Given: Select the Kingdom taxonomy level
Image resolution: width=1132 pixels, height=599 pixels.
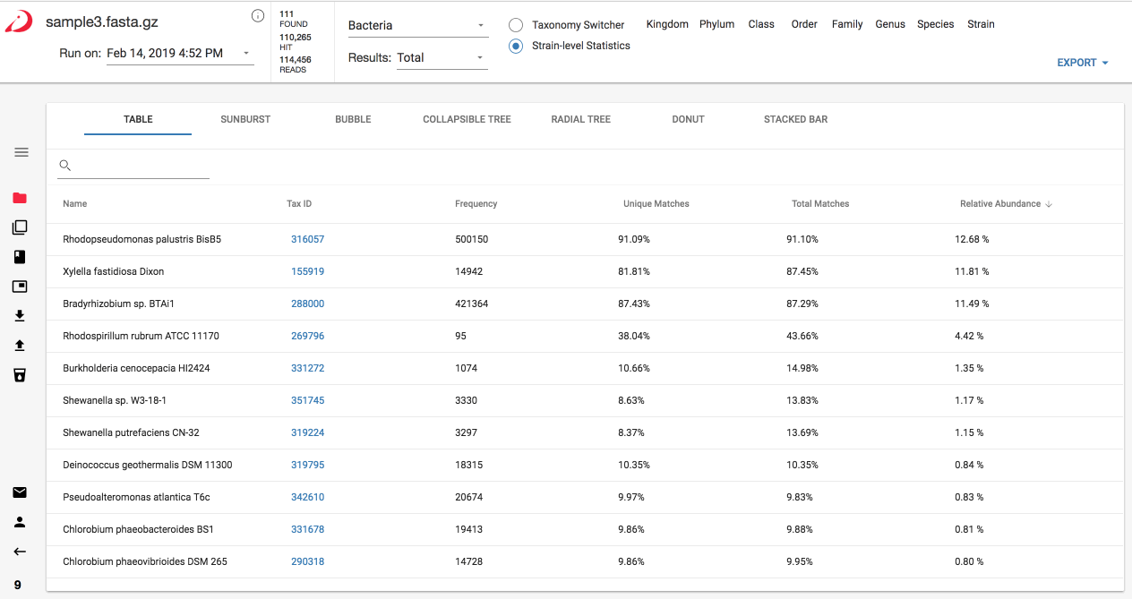Looking at the screenshot, I should tap(667, 24).
